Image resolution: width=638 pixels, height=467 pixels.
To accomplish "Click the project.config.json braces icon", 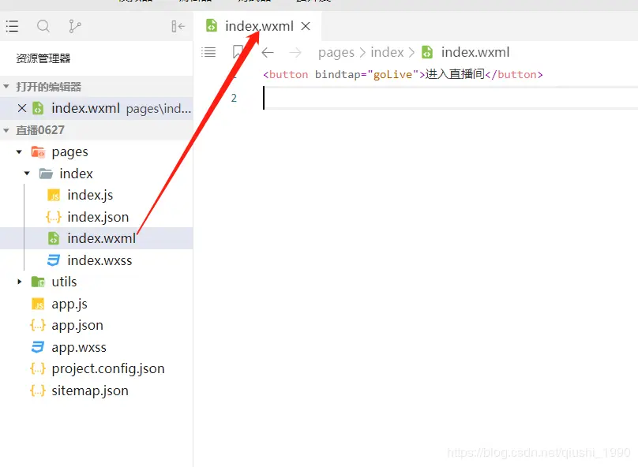I will [x=38, y=368].
